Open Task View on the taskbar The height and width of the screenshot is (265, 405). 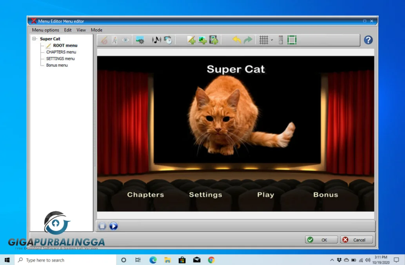pos(138,260)
